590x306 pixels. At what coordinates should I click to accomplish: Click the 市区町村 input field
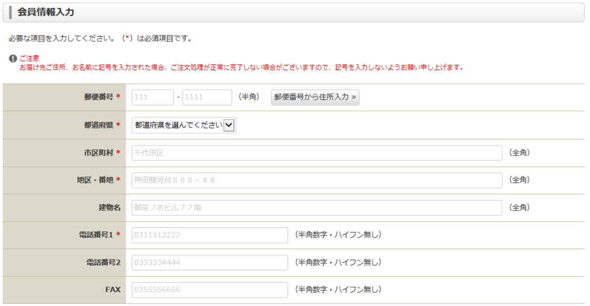317,153
